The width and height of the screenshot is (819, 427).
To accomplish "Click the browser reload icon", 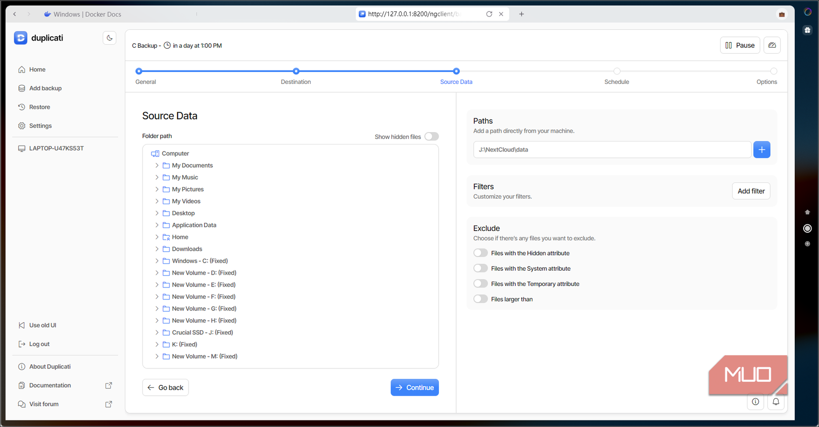I will point(489,14).
